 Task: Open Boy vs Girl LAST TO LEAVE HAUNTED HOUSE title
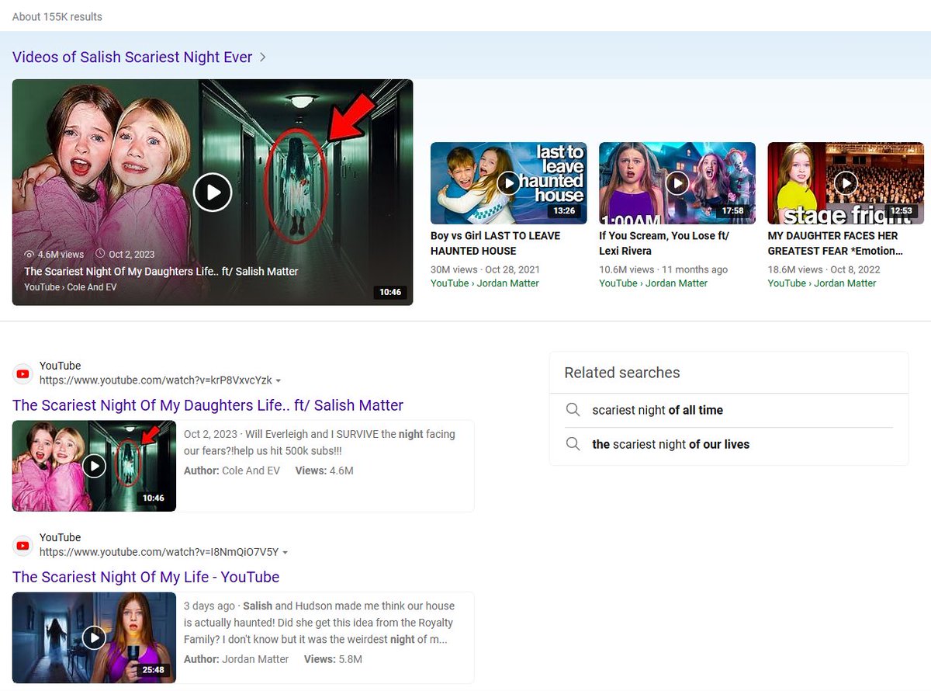(x=495, y=243)
